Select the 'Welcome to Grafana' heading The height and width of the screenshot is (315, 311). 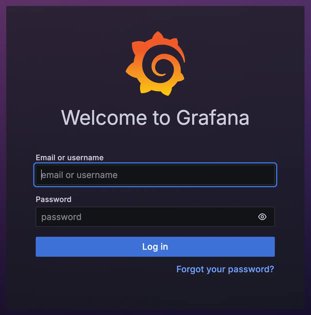[155, 117]
